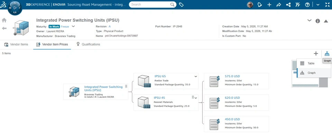332x139 pixels.
Task: Open the collaboration tools icon
Action: [x=298, y=4]
